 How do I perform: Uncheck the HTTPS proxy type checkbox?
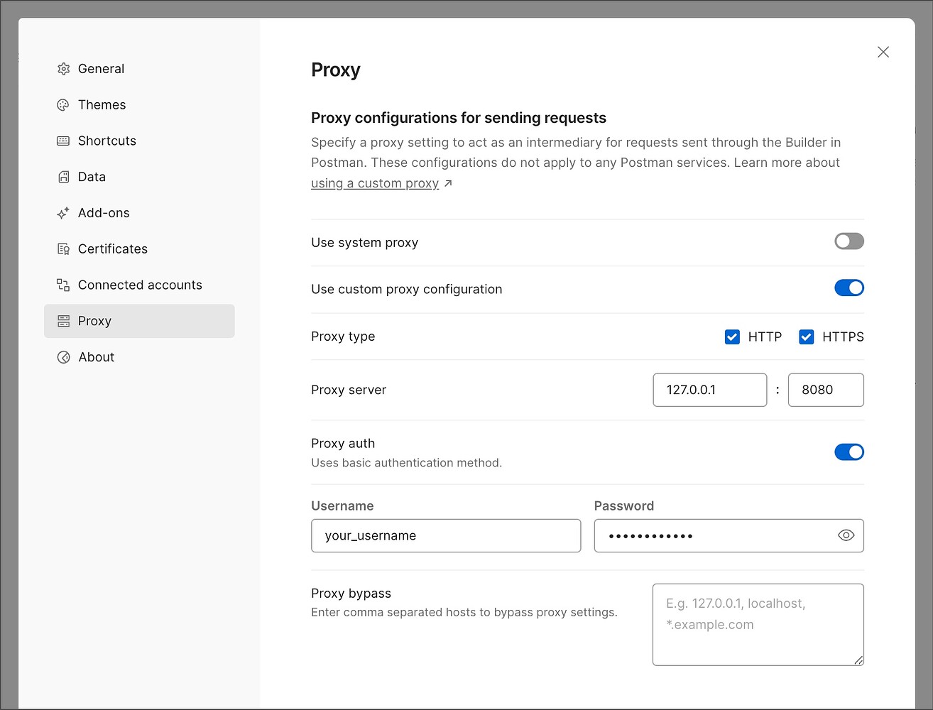point(806,337)
